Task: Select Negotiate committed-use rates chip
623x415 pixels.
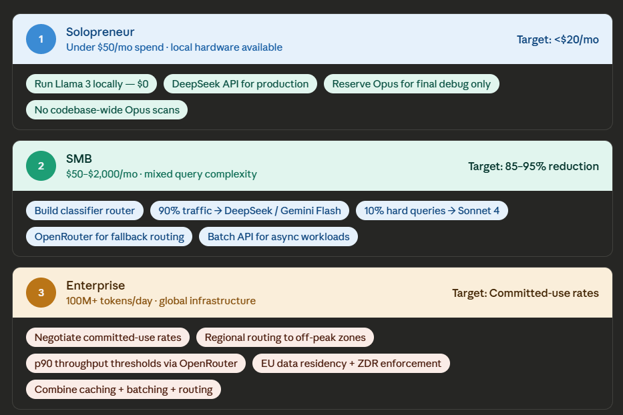Action: pyautogui.click(x=108, y=337)
